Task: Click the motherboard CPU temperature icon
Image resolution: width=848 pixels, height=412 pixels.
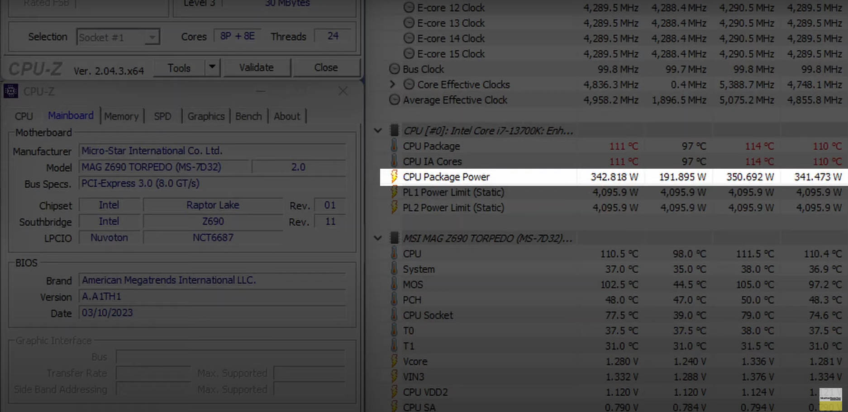Action: click(394, 254)
